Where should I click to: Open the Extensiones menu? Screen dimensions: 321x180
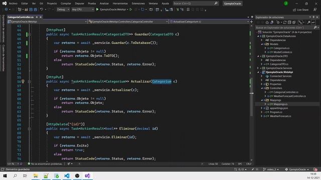click(138, 3)
